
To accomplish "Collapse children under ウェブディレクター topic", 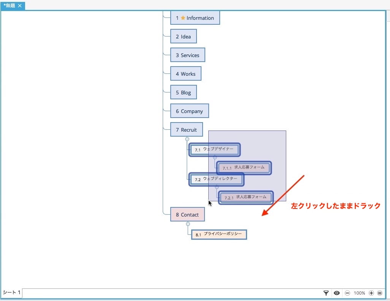I will (x=217, y=187).
